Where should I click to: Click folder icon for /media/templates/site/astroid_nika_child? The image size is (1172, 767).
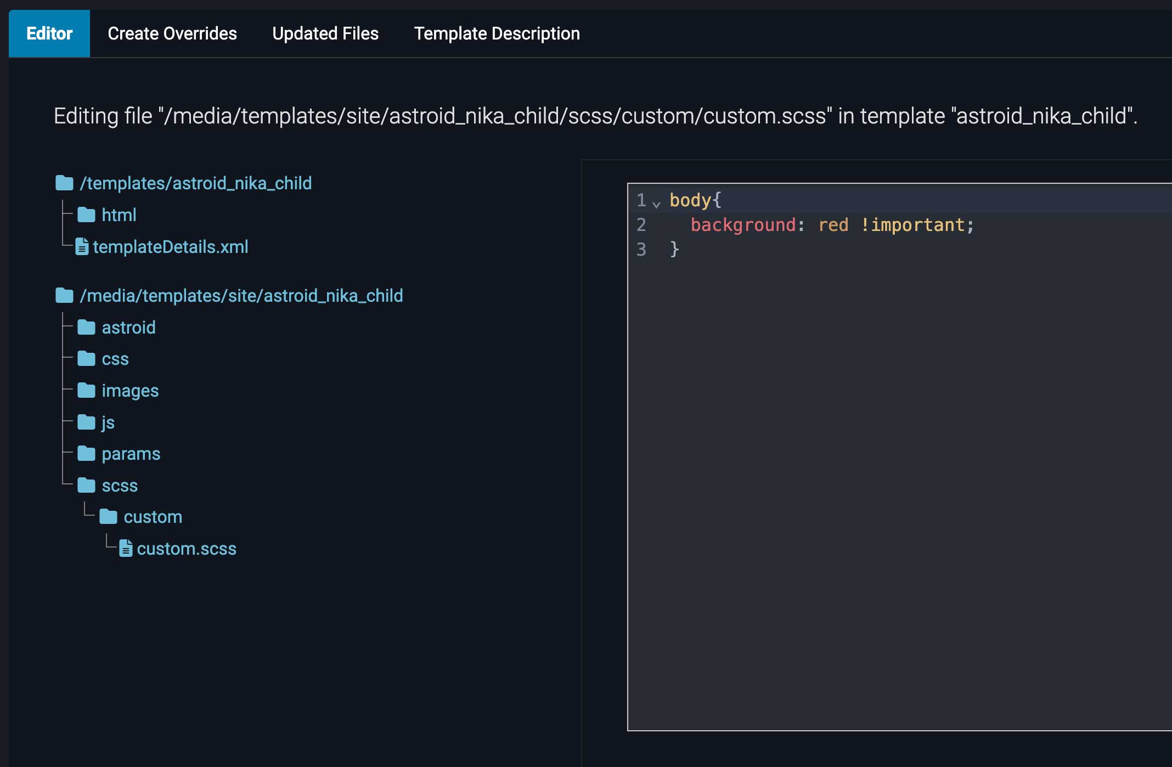pos(64,296)
